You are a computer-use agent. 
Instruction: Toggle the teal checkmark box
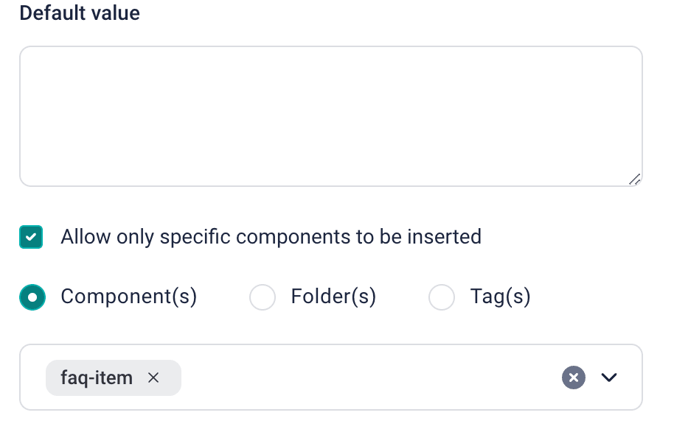coord(31,237)
